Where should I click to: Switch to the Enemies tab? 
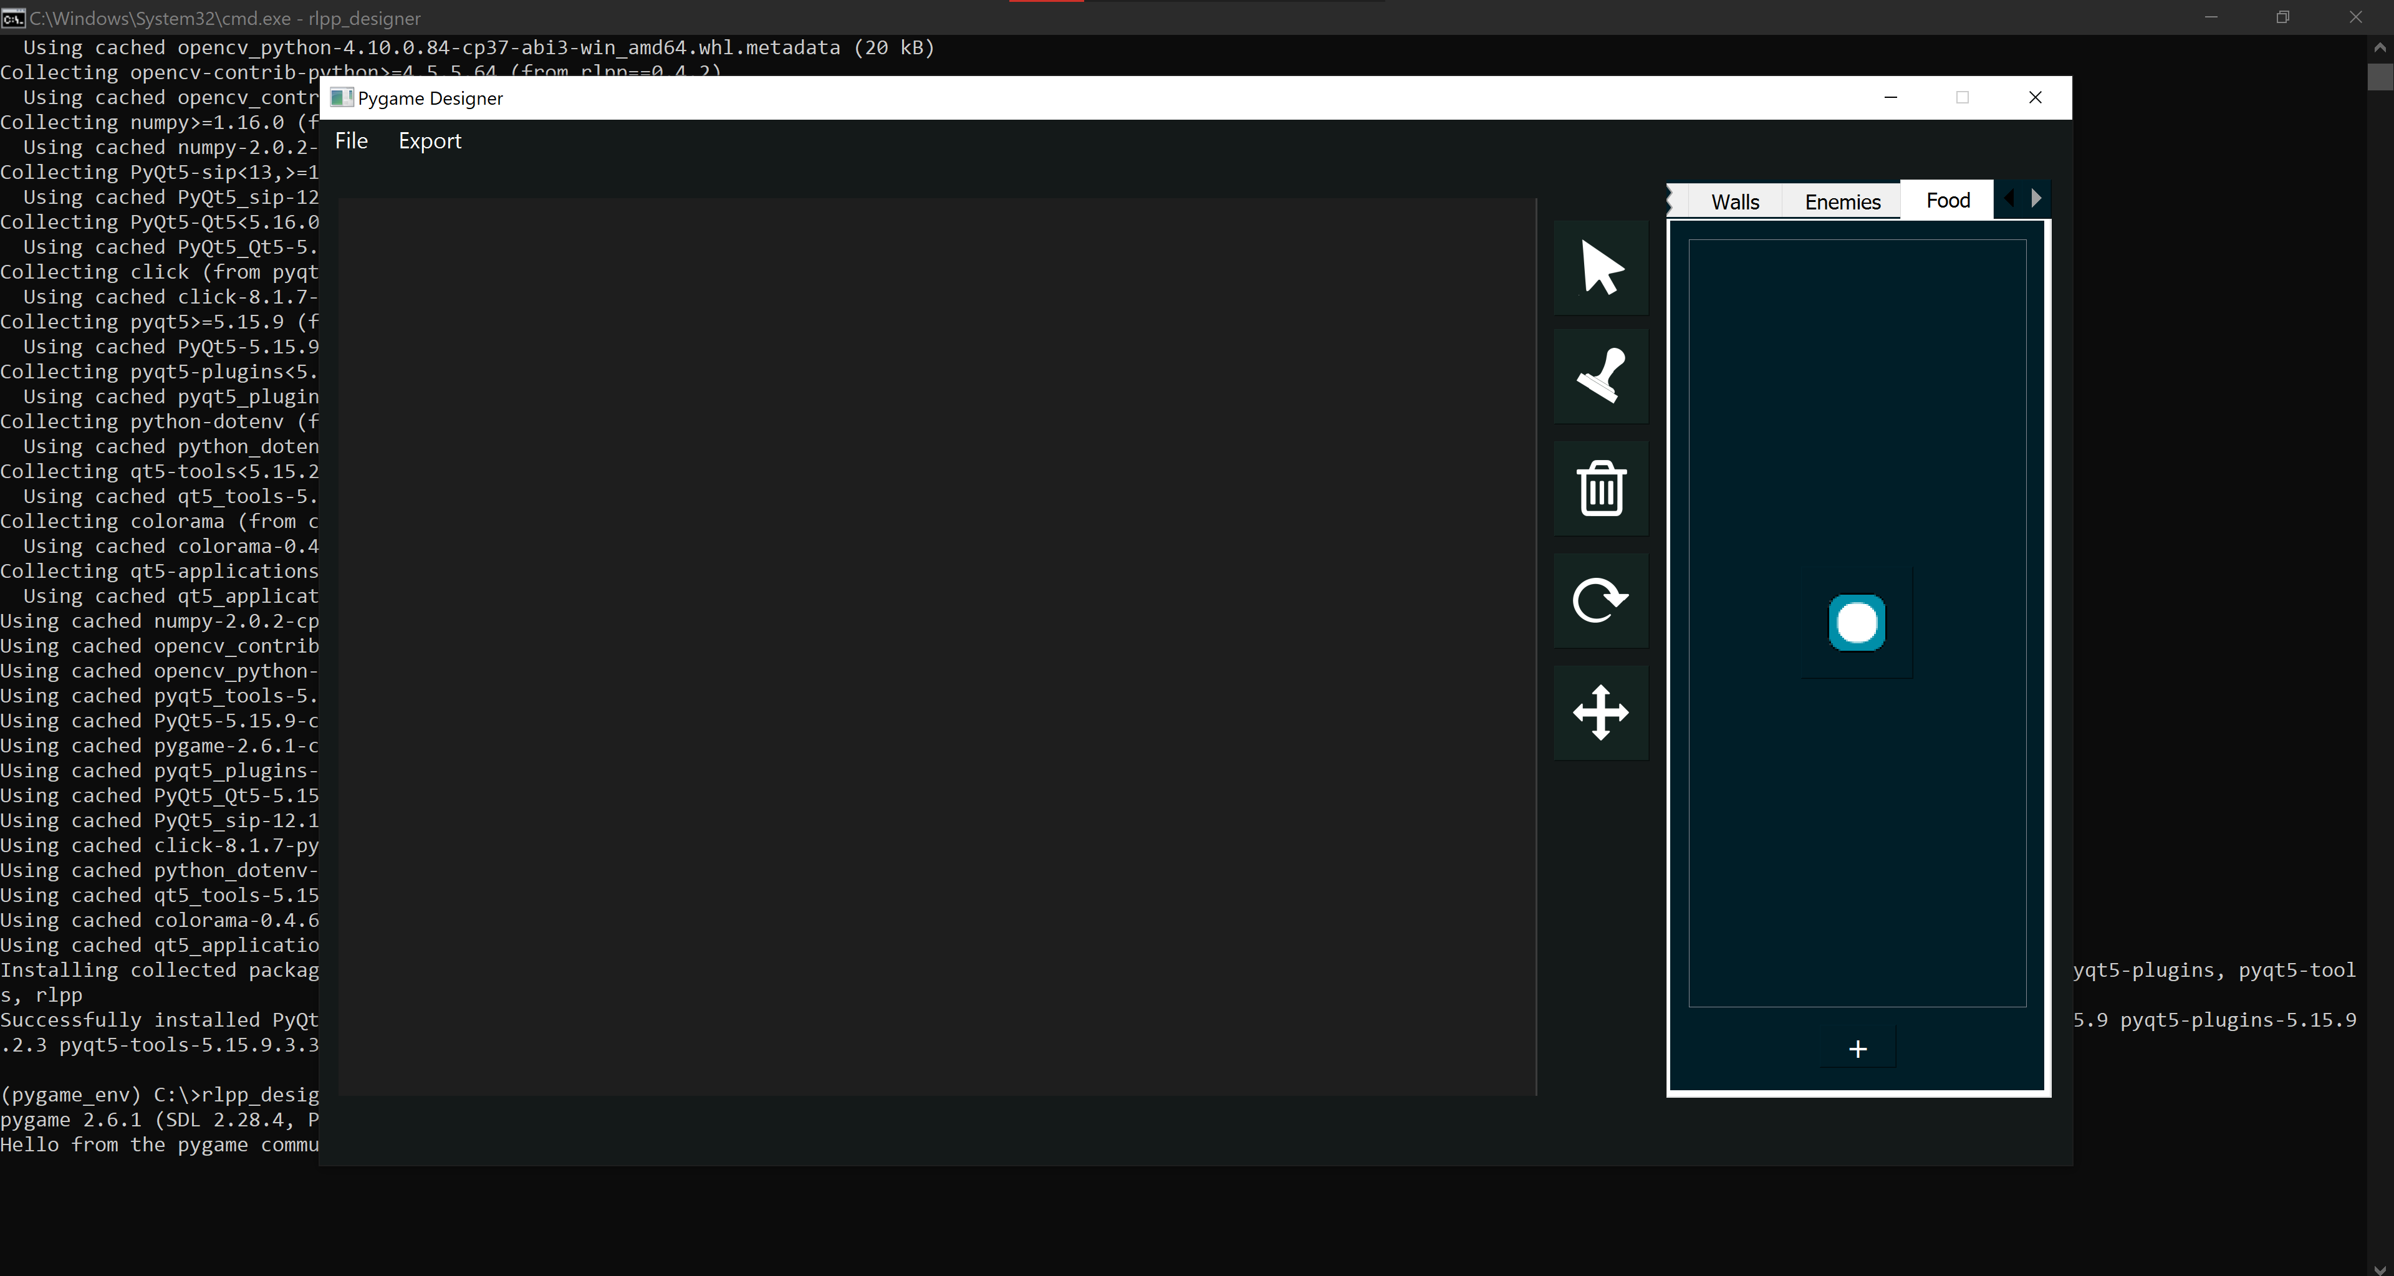pos(1842,202)
